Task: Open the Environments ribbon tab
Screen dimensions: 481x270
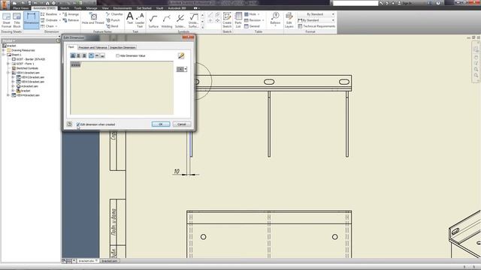Action: 123,8
